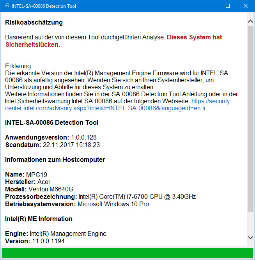Image resolution: width=255 pixels, height=260 pixels.
Task: Click the Intel app icon in title bar
Action: [x=7, y=6]
